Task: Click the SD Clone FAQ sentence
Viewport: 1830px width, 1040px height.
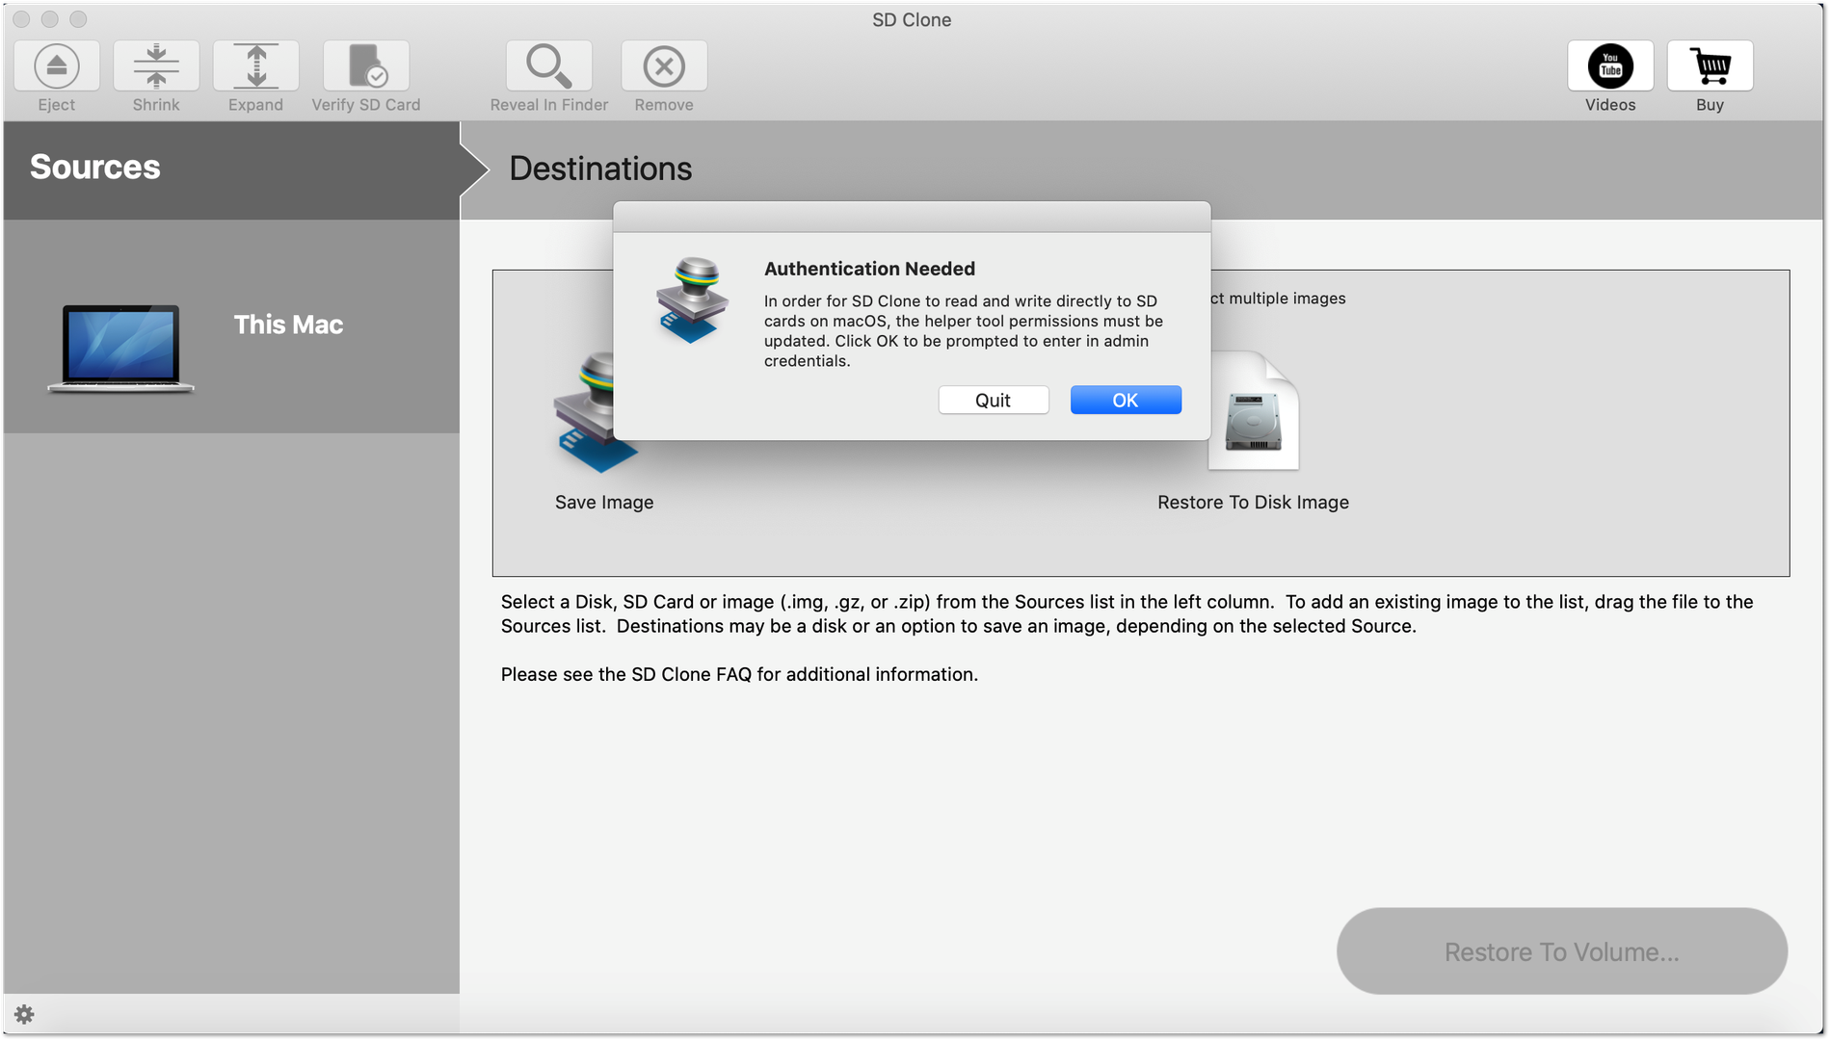Action: (739, 674)
